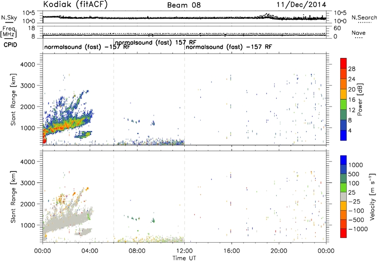Click the "16" tick on Power colorbar
The height and width of the screenshot is (261, 377).
[x=352, y=100]
